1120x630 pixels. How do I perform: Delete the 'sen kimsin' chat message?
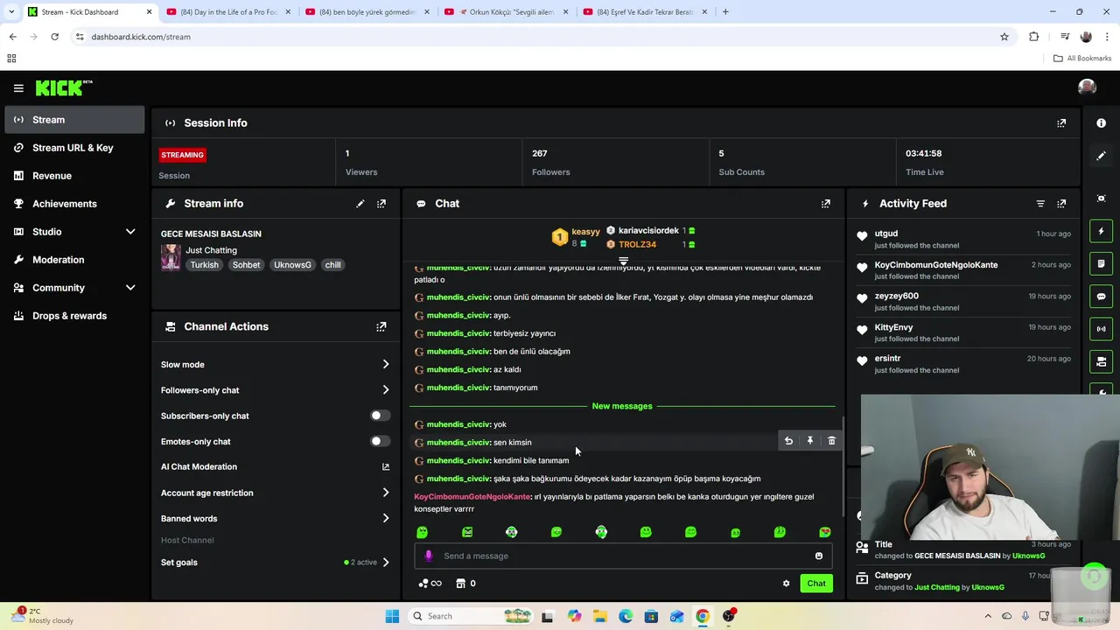click(x=831, y=441)
